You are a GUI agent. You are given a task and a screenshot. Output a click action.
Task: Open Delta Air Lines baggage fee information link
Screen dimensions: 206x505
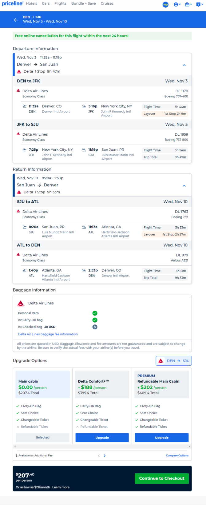[x=48, y=334]
